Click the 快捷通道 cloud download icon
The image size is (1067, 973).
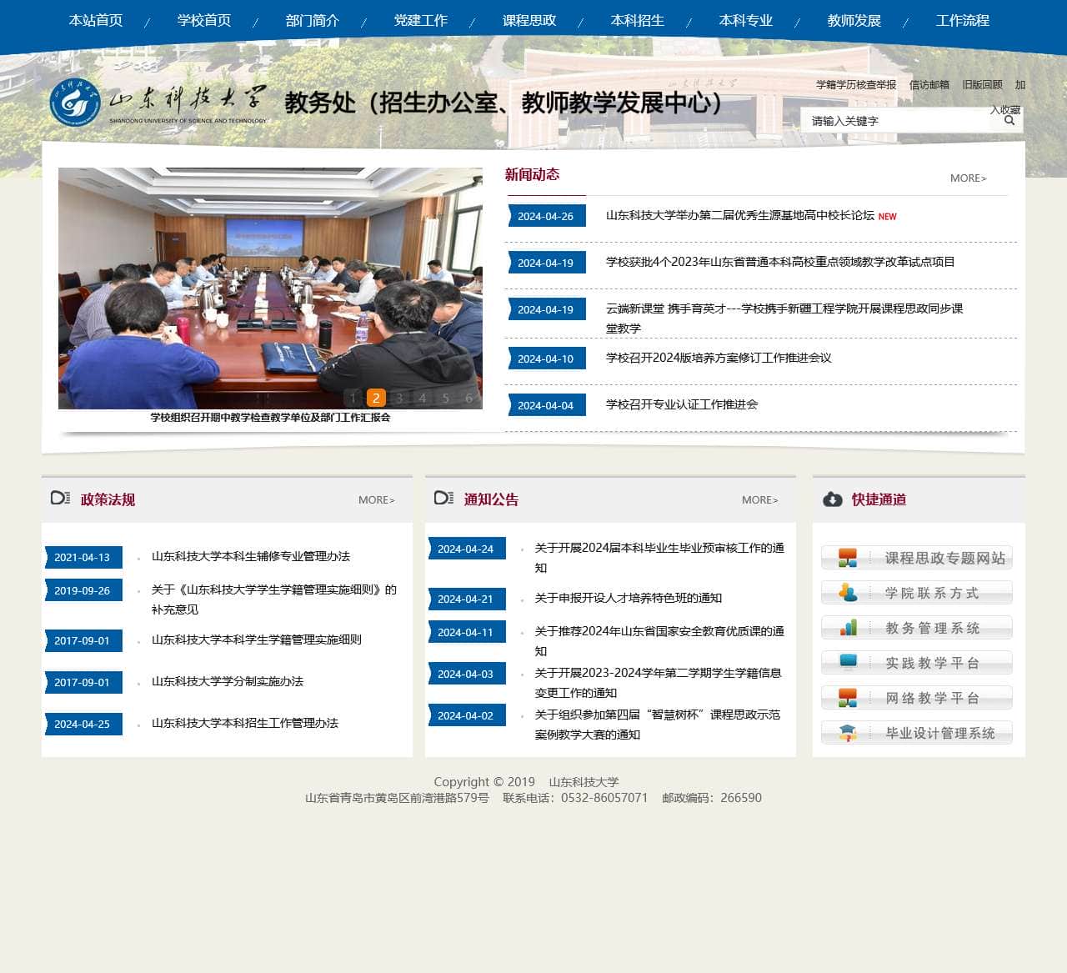tap(833, 499)
